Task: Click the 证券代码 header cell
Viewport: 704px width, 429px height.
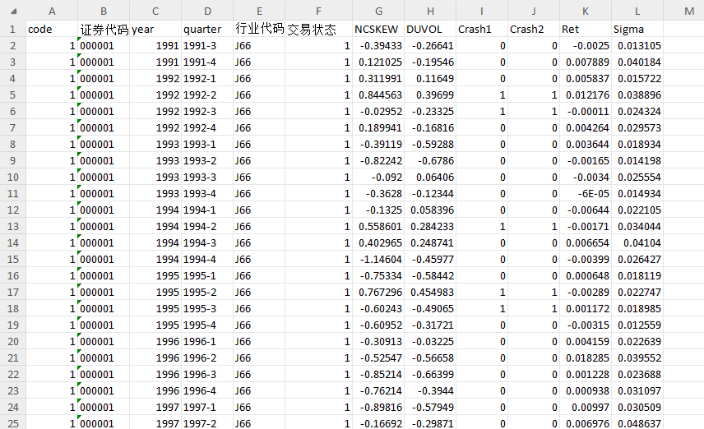Action: point(104,29)
